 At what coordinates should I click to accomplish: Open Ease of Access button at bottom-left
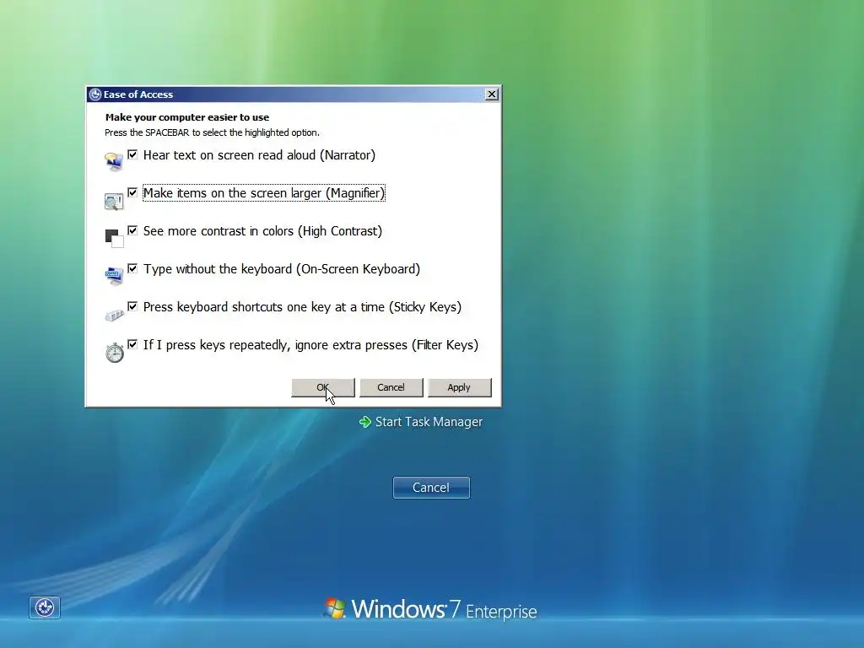[x=45, y=607]
